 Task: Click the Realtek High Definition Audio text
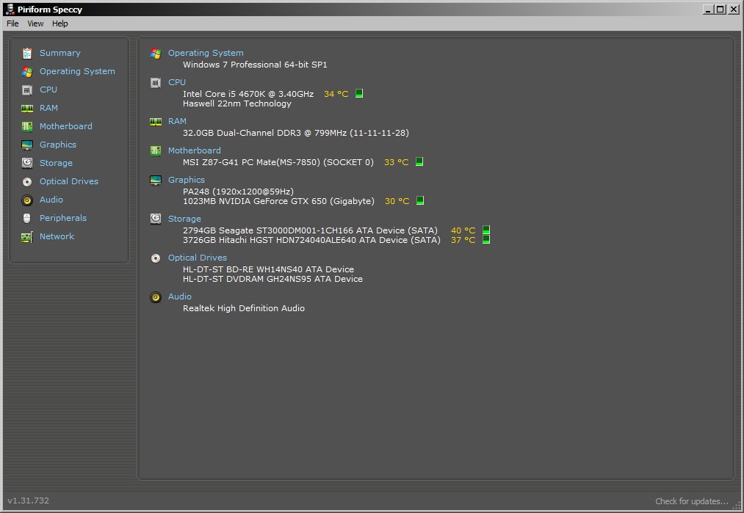[244, 308]
